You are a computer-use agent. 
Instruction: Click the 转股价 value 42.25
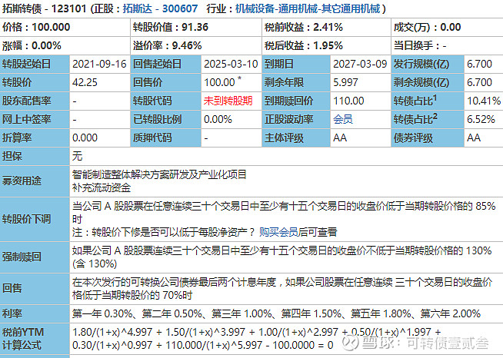85,83
